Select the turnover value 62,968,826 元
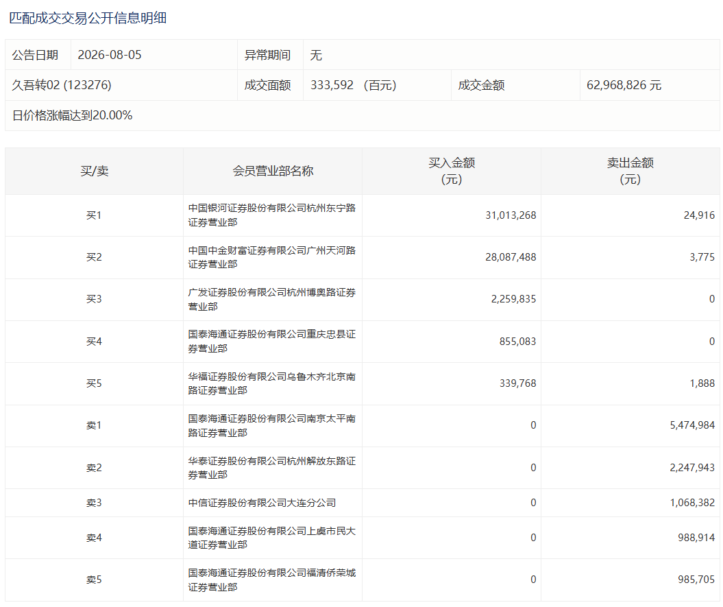Viewport: 723px width, 607px height. [624, 85]
